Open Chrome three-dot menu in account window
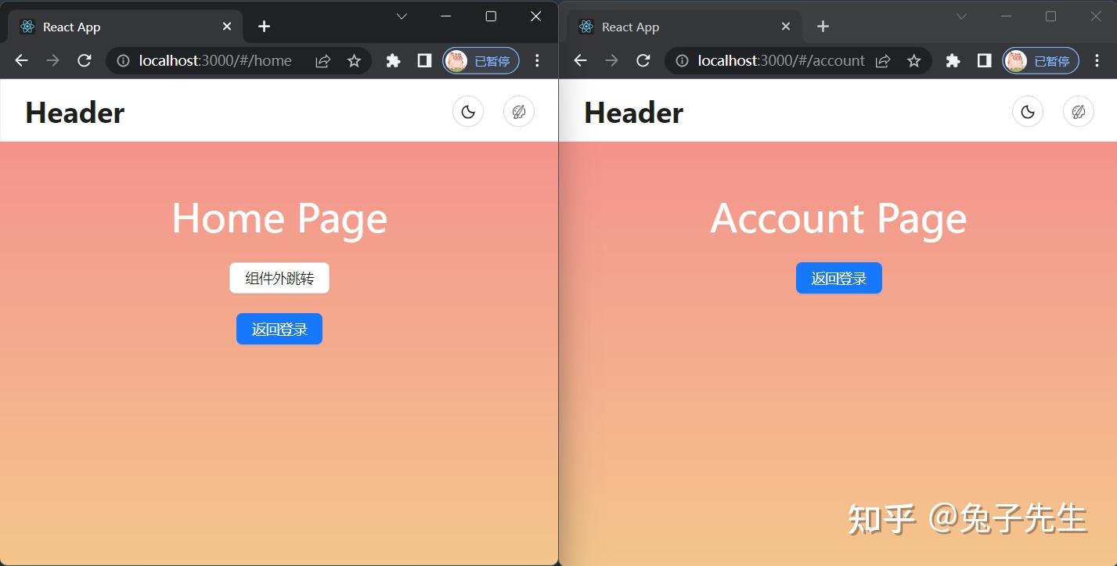This screenshot has width=1117, height=566. click(x=1097, y=60)
